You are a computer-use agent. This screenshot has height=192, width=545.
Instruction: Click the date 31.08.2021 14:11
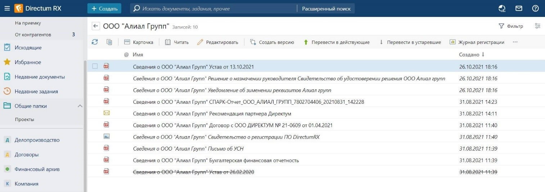click(478, 113)
